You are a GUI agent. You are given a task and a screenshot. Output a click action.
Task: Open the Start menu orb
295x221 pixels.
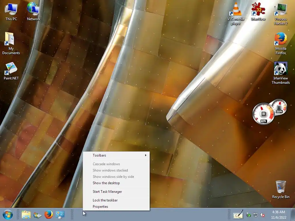(x=7, y=214)
